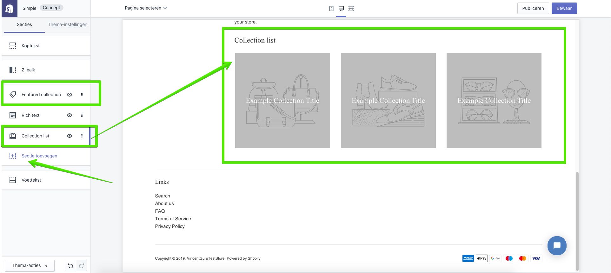Hide the Collection list section
The width and height of the screenshot is (611, 273).
pos(70,136)
